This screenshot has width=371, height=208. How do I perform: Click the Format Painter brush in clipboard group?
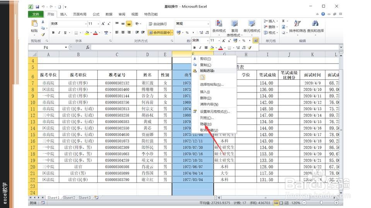coord(43,34)
